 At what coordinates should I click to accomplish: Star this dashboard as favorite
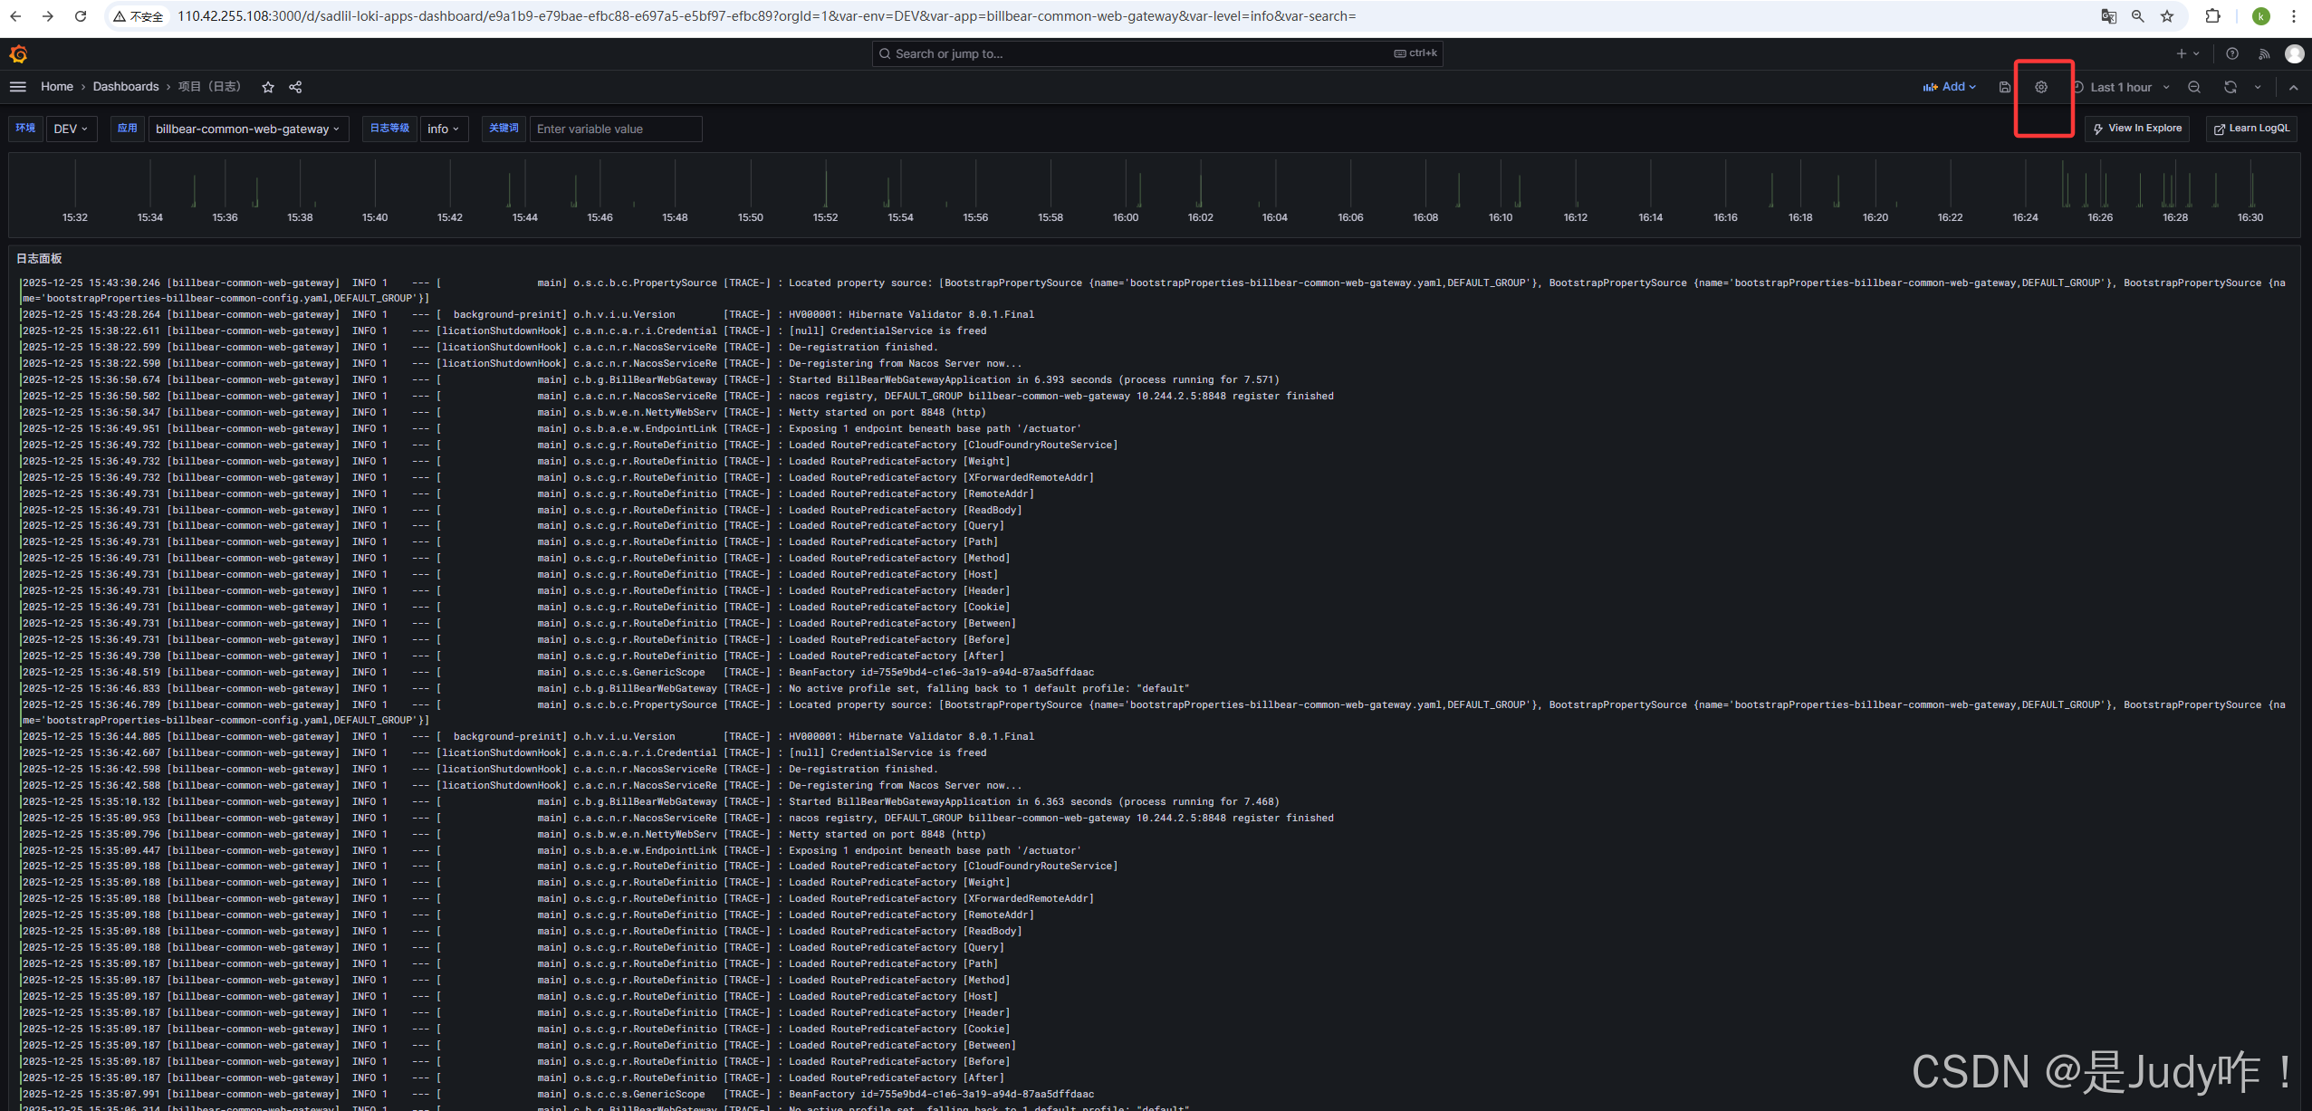268,87
